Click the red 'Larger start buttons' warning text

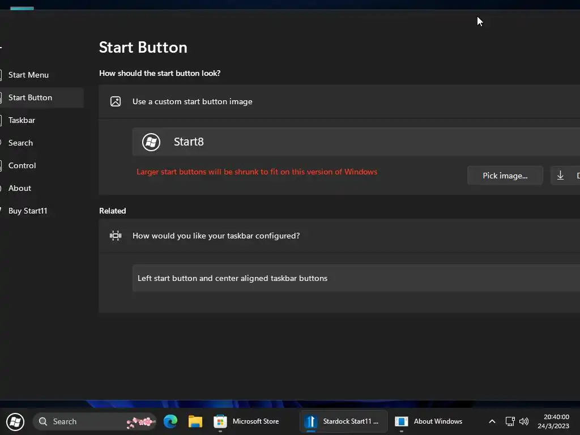(257, 172)
